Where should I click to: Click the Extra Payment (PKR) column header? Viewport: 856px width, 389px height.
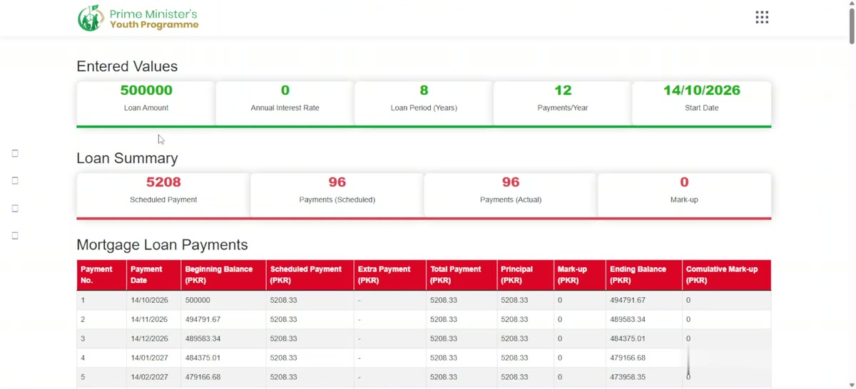coord(389,275)
